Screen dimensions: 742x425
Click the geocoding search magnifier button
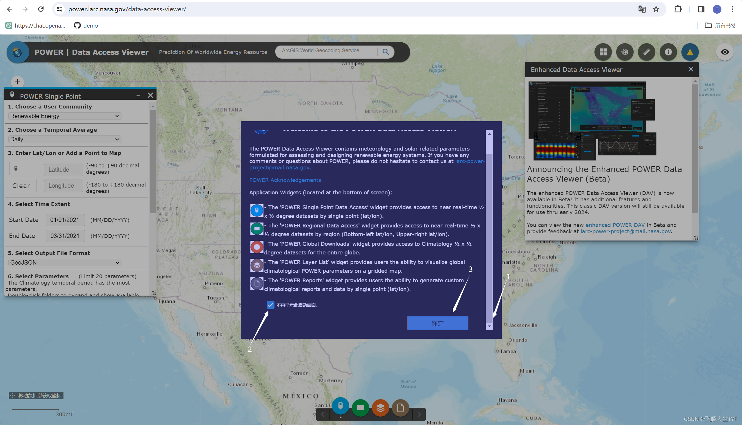click(x=386, y=52)
